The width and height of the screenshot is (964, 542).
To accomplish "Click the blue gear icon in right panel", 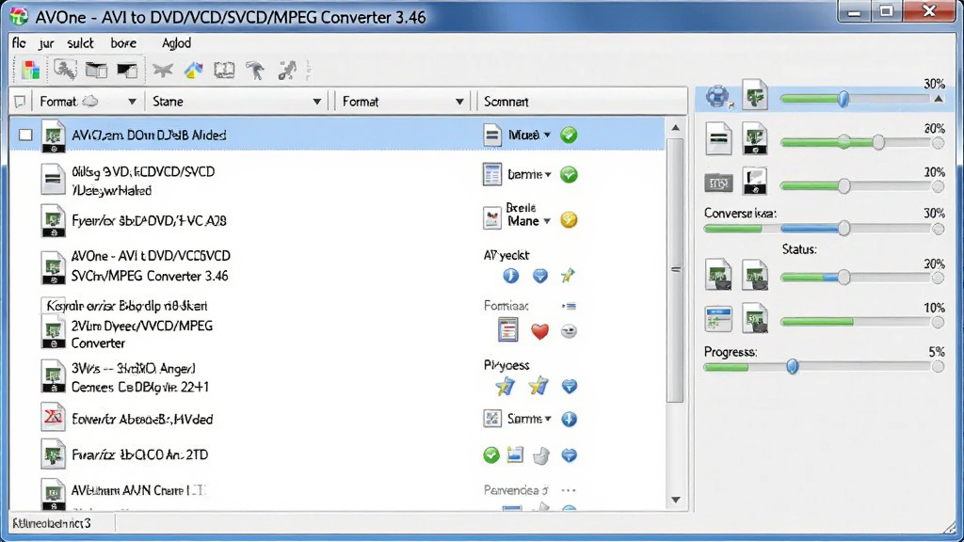I will [716, 97].
